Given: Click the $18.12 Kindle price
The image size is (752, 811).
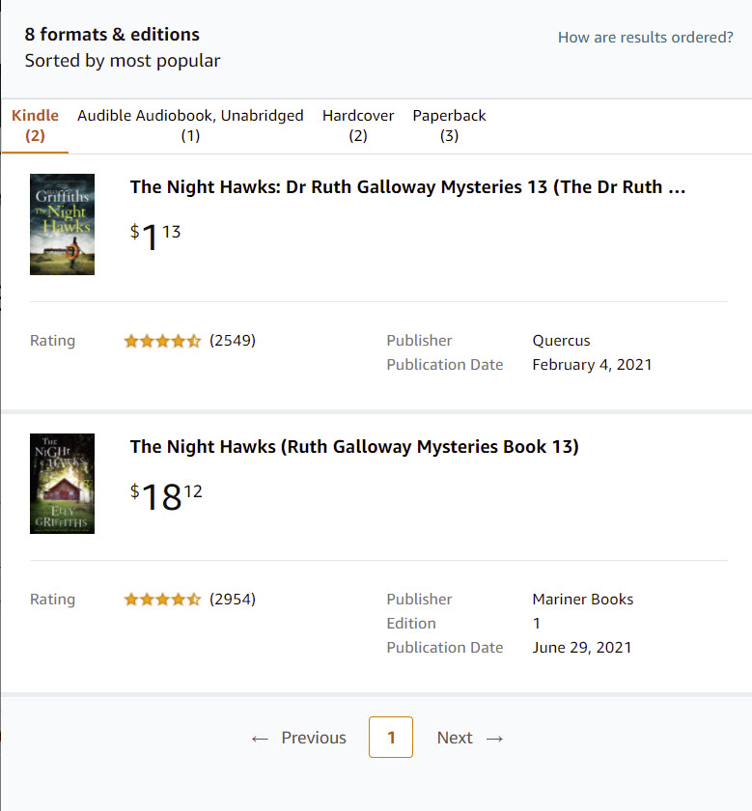Looking at the screenshot, I should click(x=166, y=496).
